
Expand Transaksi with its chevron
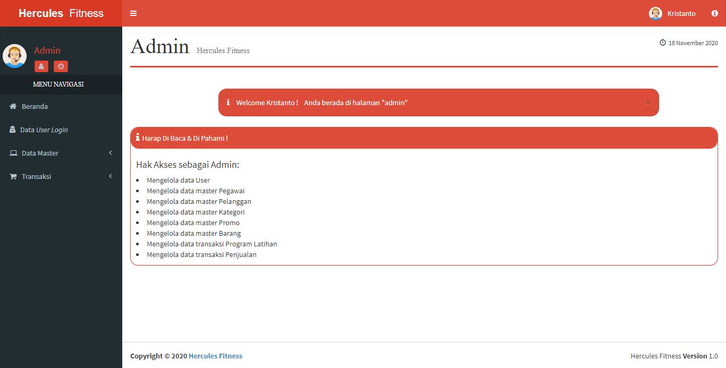pyautogui.click(x=111, y=176)
